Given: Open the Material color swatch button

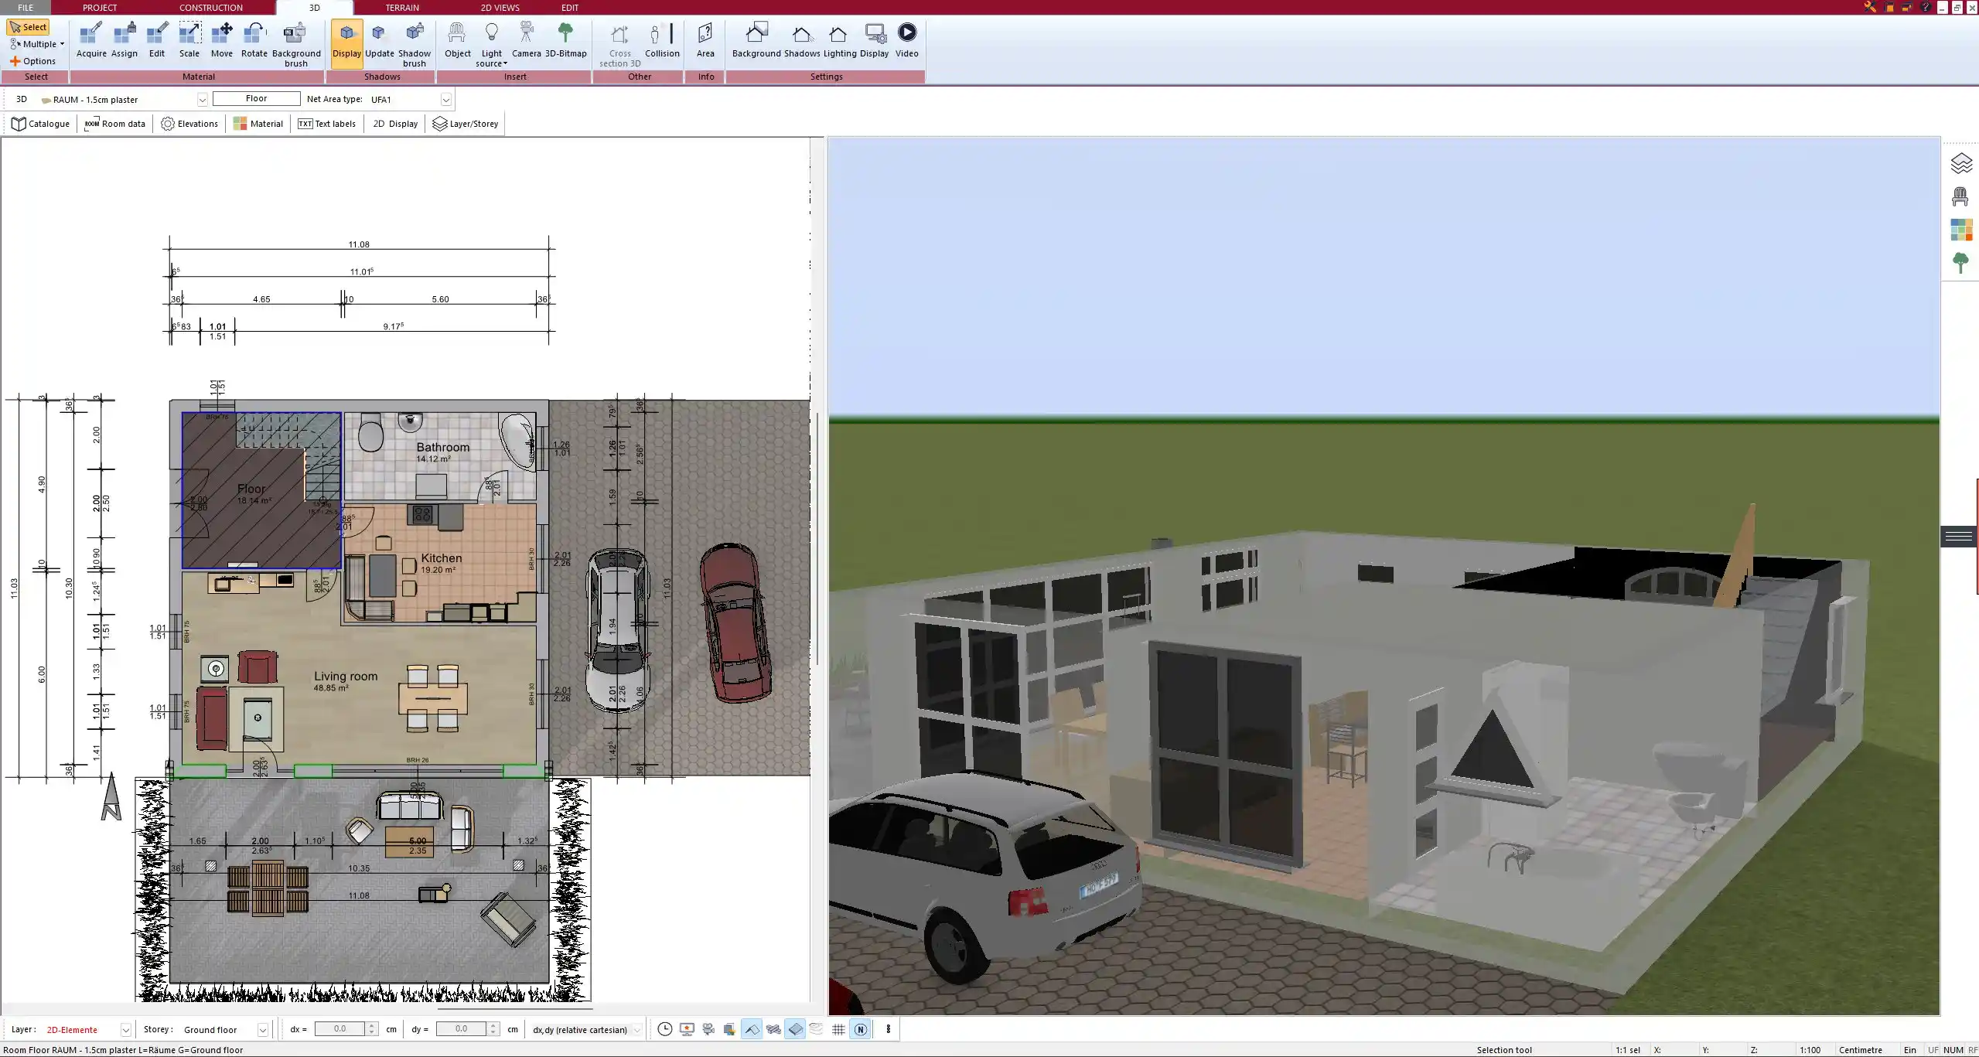Looking at the screenshot, I should point(258,124).
